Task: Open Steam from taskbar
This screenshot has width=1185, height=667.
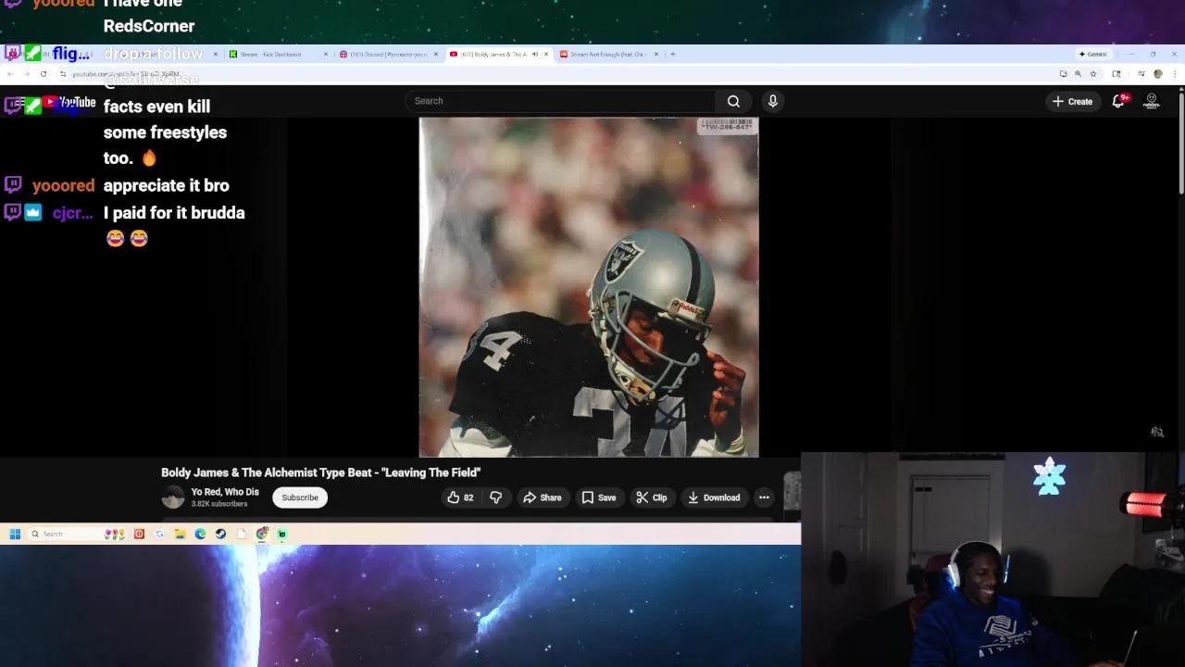Action: pyautogui.click(x=220, y=534)
